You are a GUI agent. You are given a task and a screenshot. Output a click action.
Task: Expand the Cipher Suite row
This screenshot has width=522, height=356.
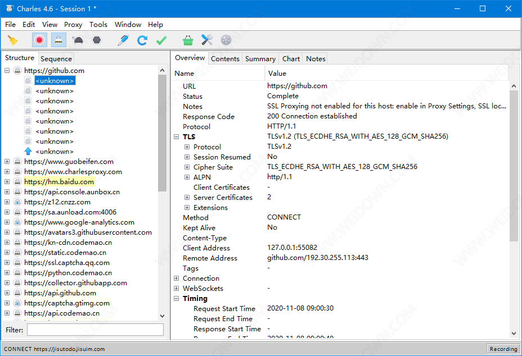[x=187, y=167]
